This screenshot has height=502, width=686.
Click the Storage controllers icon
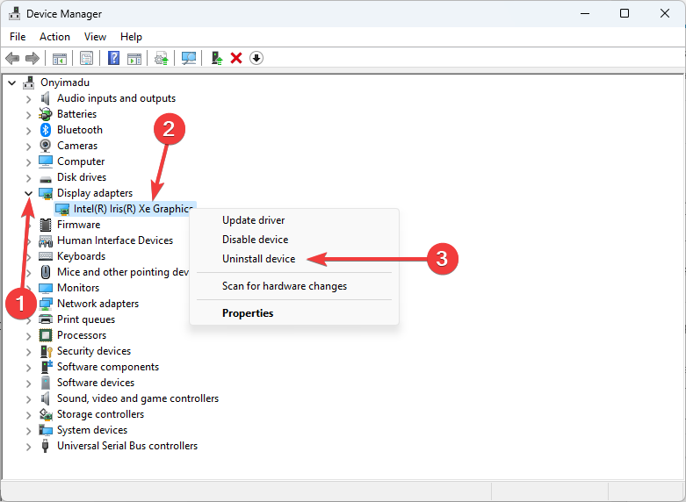tap(46, 414)
